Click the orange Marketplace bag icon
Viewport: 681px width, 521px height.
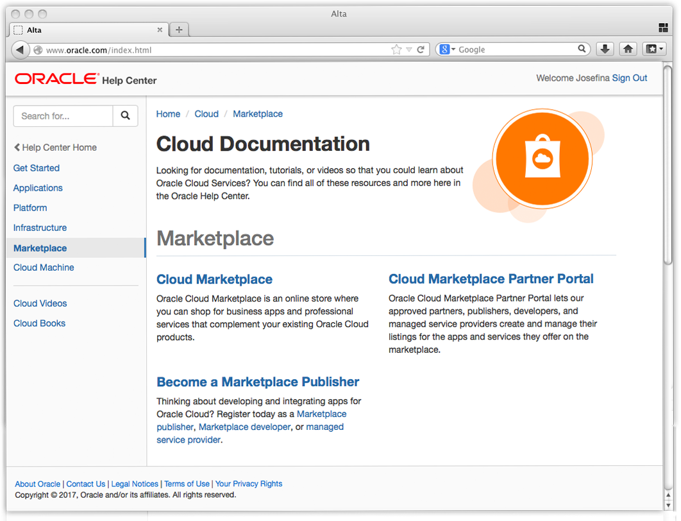[x=542, y=158]
